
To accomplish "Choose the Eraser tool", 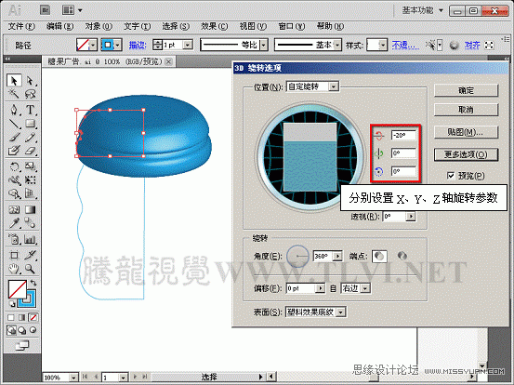I will 30,151.
